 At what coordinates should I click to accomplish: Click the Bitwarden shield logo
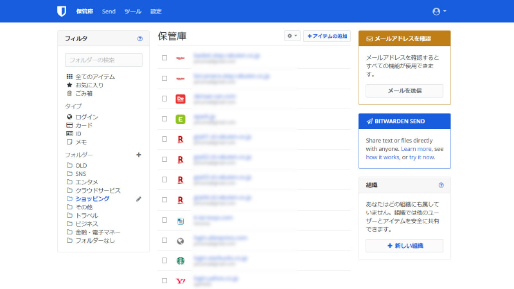pos(62,11)
